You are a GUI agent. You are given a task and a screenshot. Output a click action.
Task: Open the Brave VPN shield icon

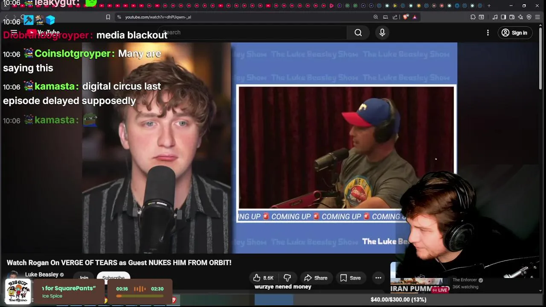[x=529, y=17]
